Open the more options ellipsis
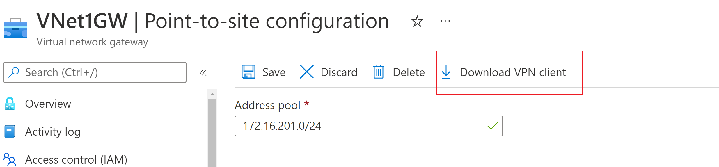The height and width of the screenshot is (167, 719). (x=445, y=21)
